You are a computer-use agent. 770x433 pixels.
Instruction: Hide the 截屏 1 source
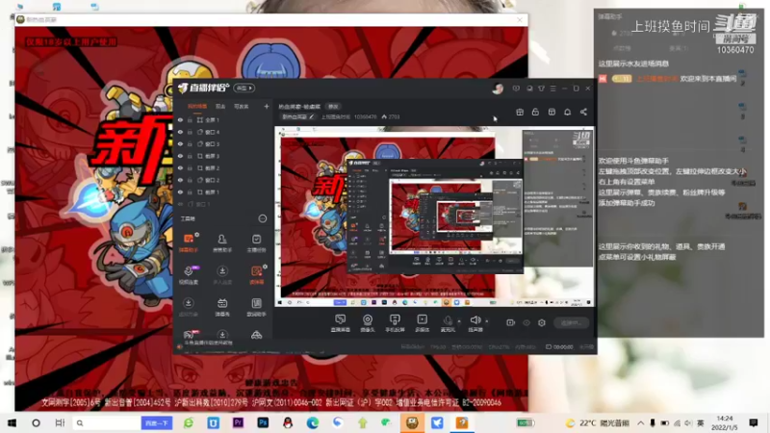tap(180, 191)
